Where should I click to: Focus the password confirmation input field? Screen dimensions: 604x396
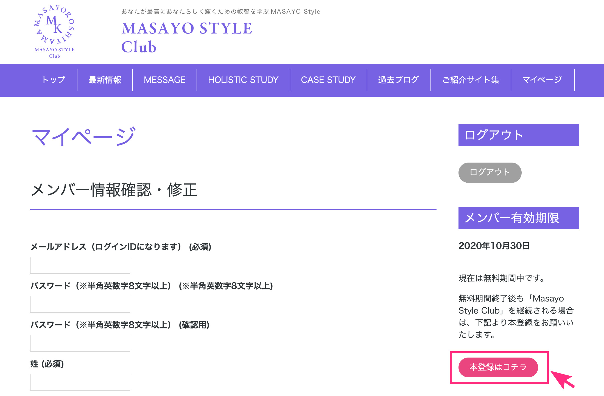click(80, 343)
